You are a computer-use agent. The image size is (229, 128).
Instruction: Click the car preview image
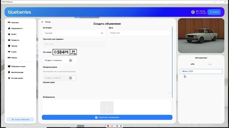point(201,36)
